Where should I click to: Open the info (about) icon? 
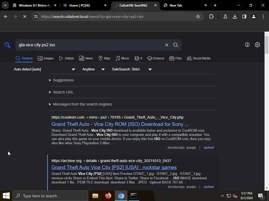coord(247,44)
